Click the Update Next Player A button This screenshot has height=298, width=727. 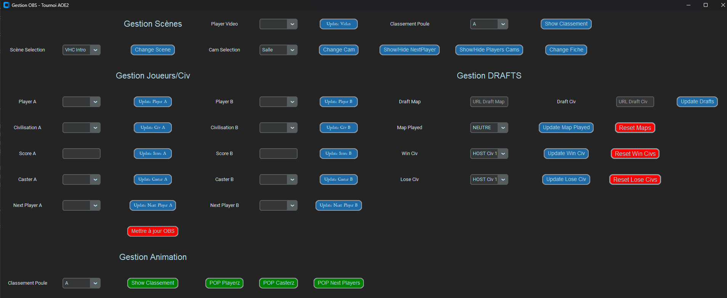click(x=153, y=205)
